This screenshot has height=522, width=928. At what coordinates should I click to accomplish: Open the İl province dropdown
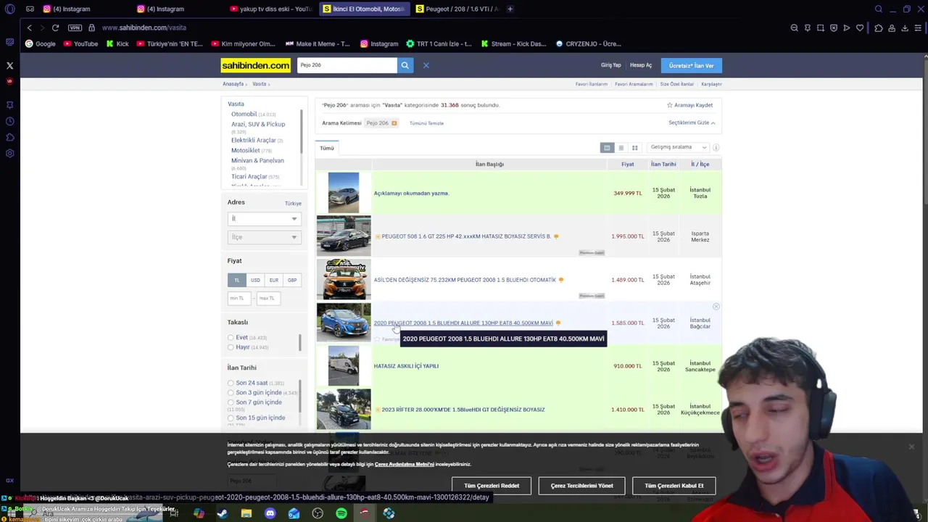click(264, 219)
